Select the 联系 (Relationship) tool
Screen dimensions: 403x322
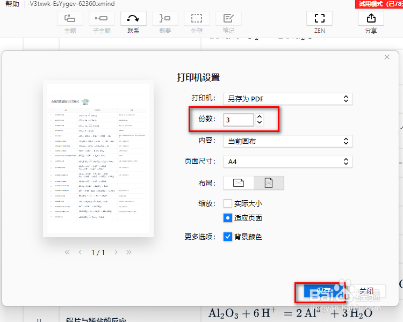pos(133,18)
